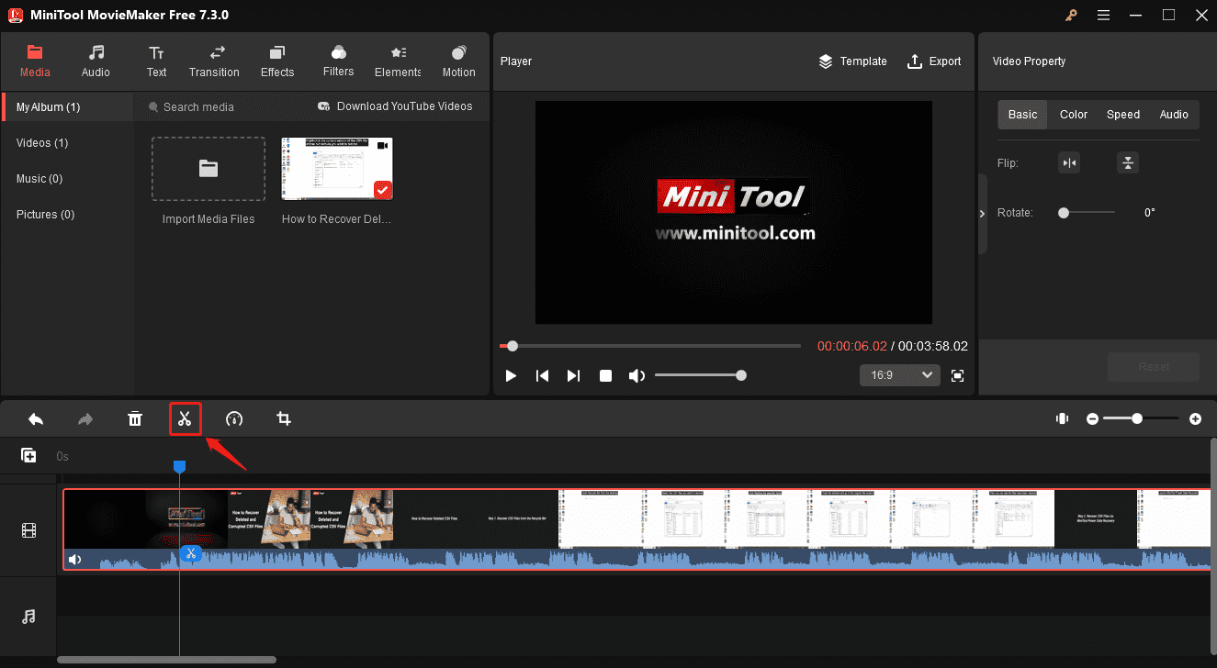Click Import Media Files box
1217x668 pixels.
(208, 169)
